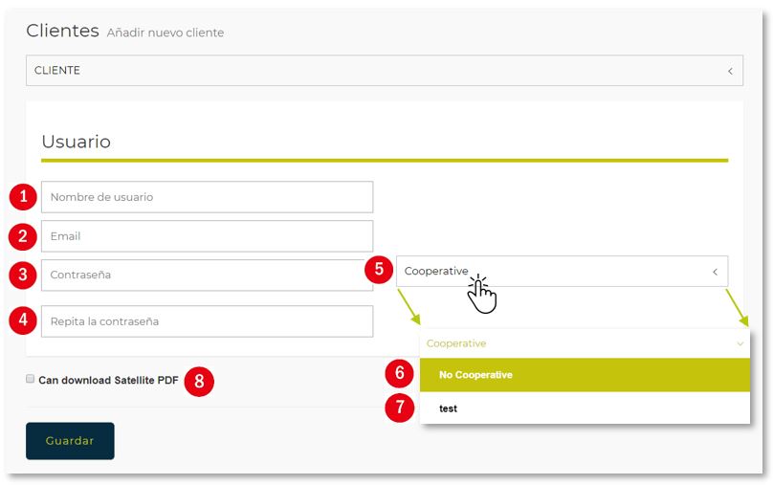Click the red number 1 marker
Viewport: 773px width, 485px height.
pyautogui.click(x=23, y=197)
